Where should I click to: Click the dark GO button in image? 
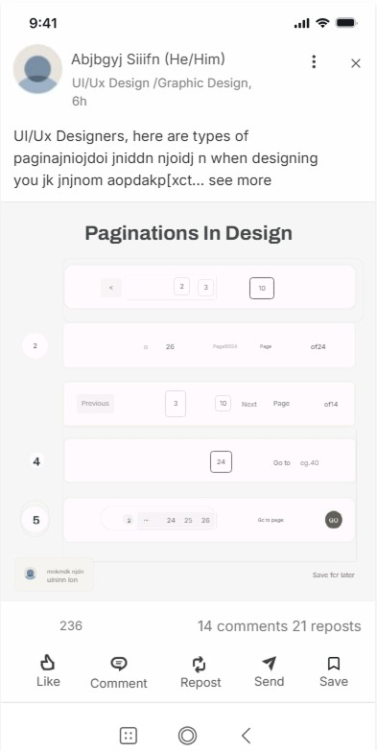(x=334, y=520)
